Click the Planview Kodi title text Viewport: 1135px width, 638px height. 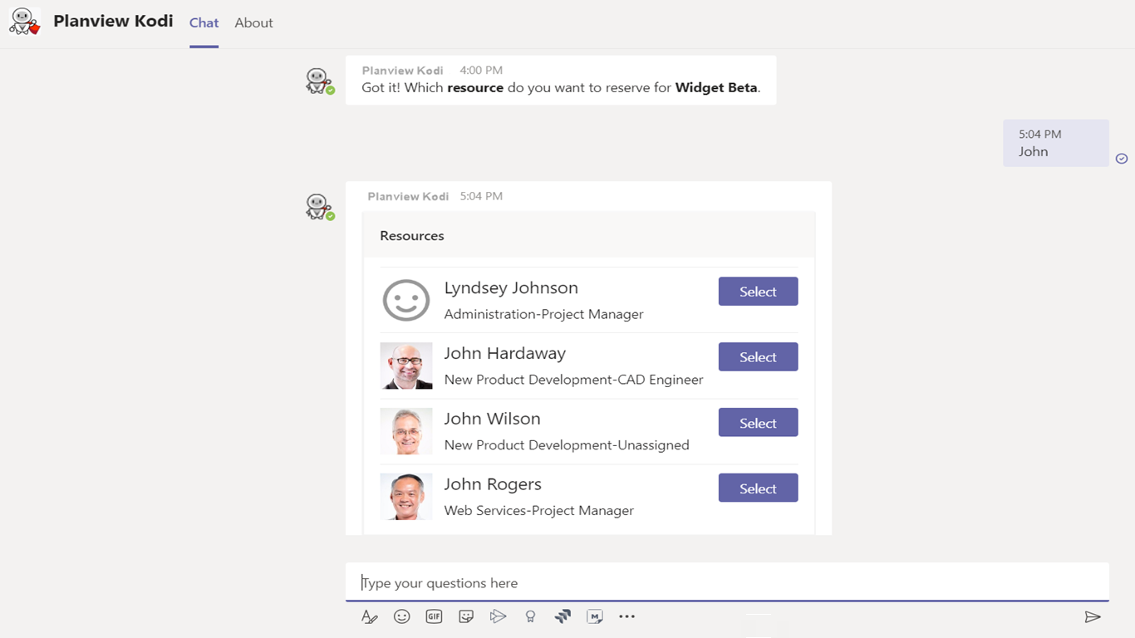click(x=113, y=22)
